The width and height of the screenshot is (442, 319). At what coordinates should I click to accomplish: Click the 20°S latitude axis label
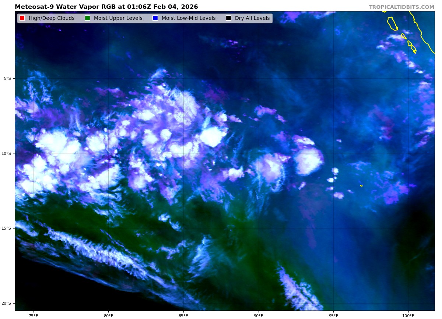[6, 304]
